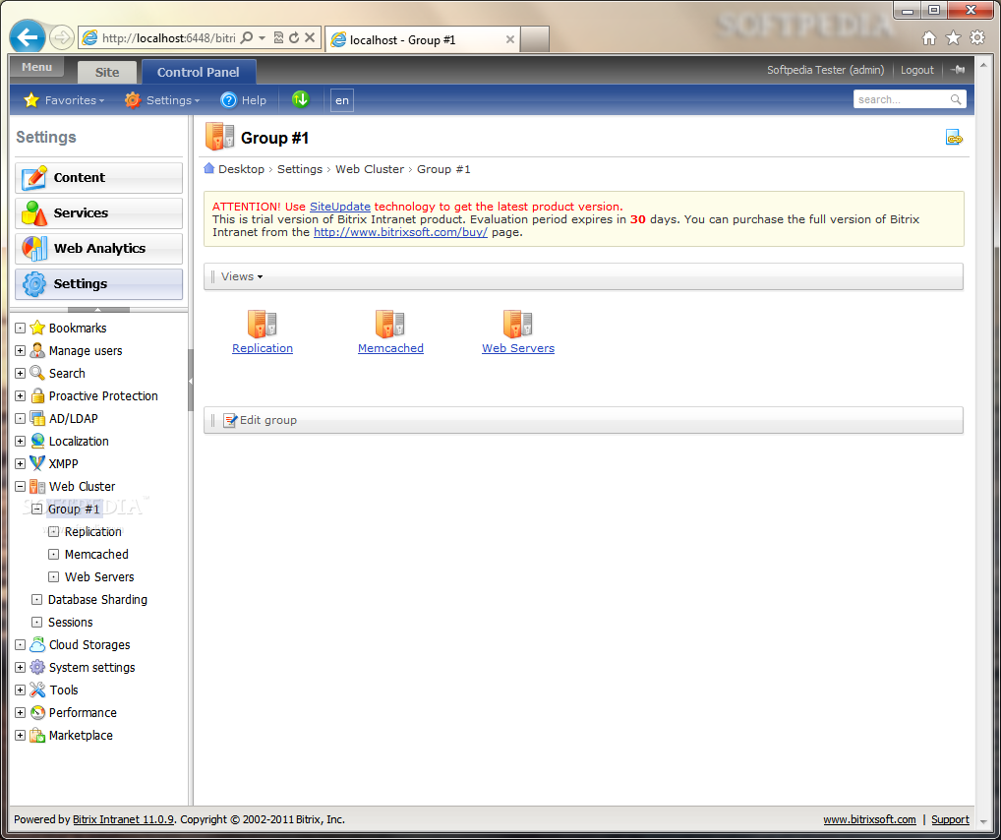Click the Manage users person icon

37,351
